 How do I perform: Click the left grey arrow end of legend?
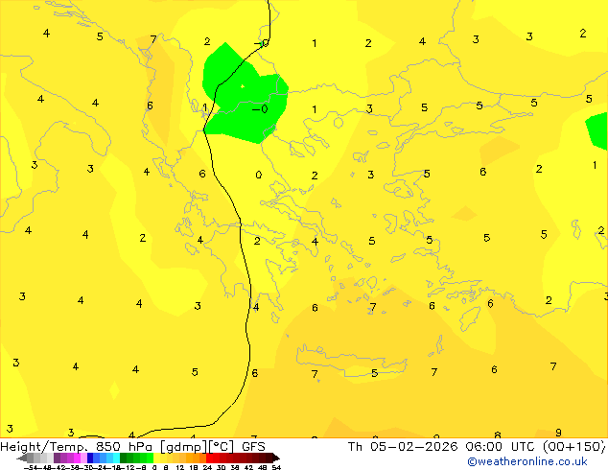coord(22,458)
